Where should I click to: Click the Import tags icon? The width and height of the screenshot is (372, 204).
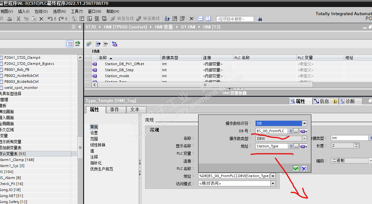[x=106, y=44]
